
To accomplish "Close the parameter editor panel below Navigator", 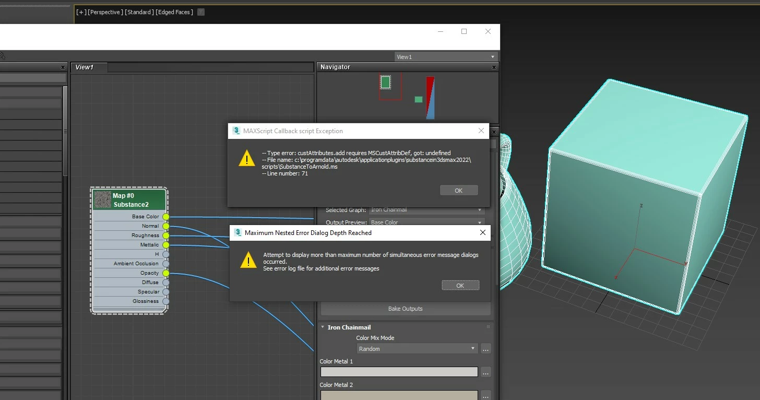I will [x=494, y=131].
